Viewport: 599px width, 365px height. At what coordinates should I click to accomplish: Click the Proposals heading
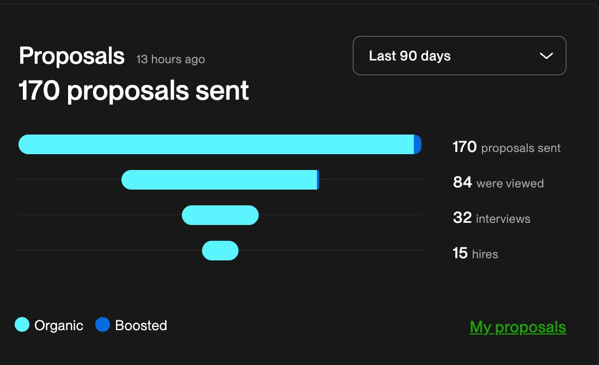point(71,56)
